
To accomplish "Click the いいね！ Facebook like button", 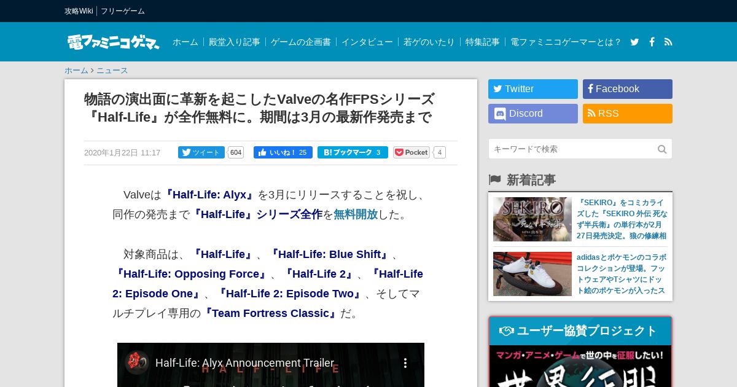I will click(x=283, y=152).
